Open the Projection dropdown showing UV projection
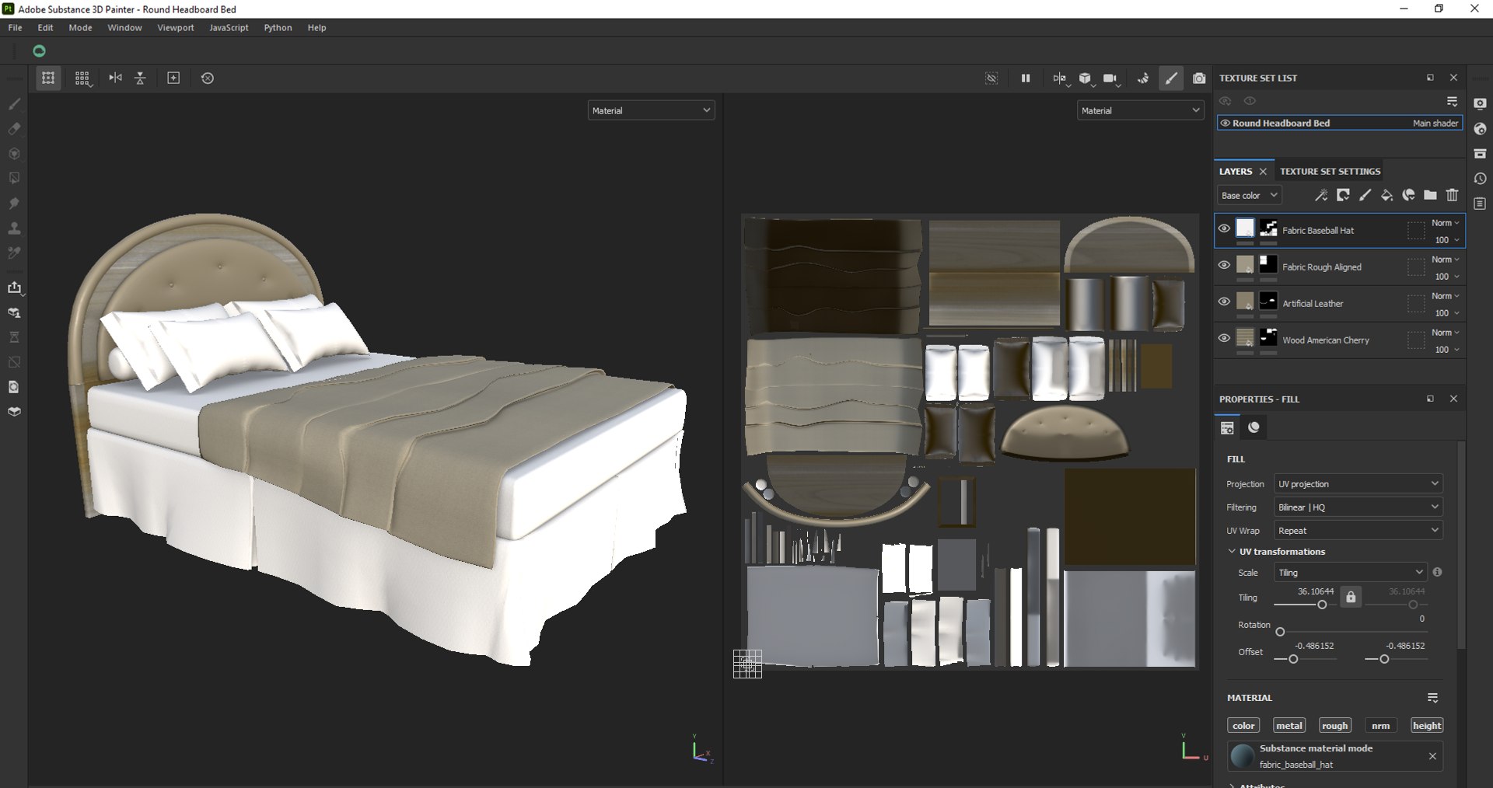Viewport: 1493px width, 788px height. pos(1358,483)
